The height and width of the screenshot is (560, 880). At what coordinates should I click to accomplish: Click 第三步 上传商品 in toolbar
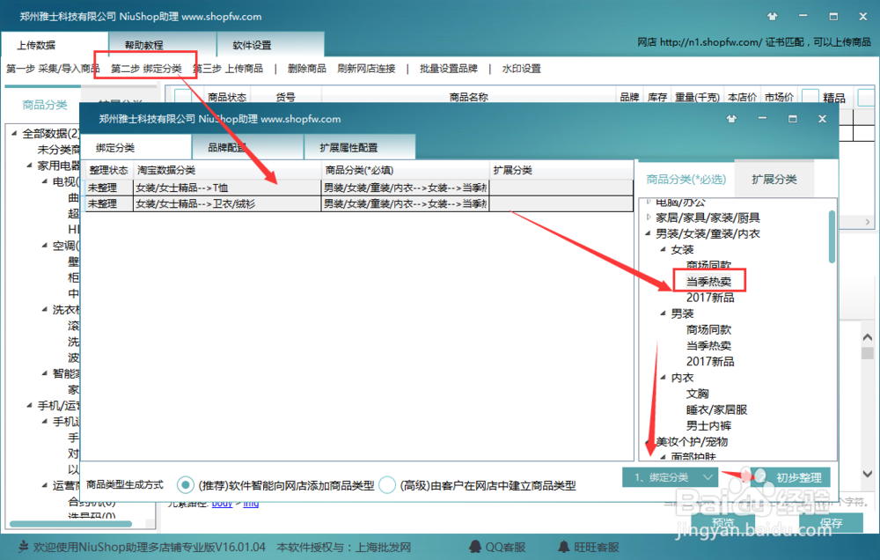coord(229,69)
